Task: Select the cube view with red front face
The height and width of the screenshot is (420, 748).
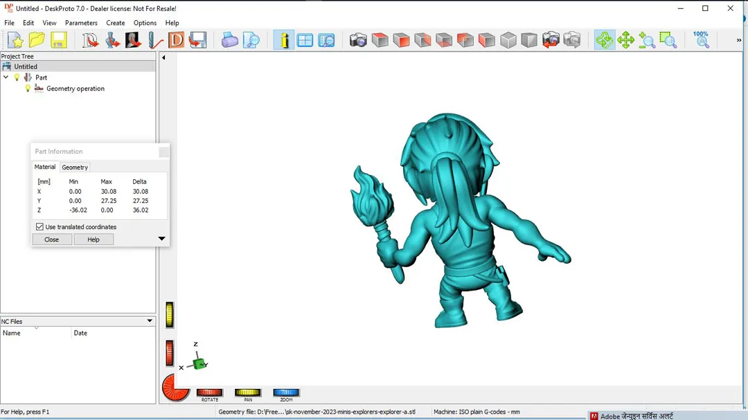Action: pyautogui.click(x=401, y=40)
